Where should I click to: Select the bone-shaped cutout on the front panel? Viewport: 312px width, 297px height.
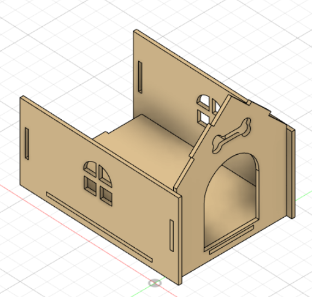tap(232, 135)
